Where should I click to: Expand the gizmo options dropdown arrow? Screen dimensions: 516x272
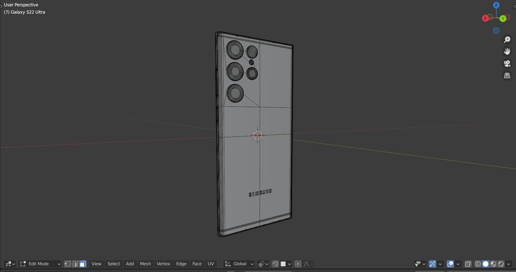440,264
